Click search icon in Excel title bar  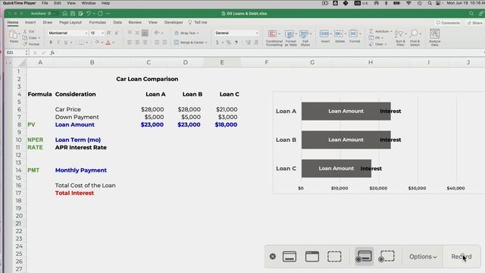[471, 14]
